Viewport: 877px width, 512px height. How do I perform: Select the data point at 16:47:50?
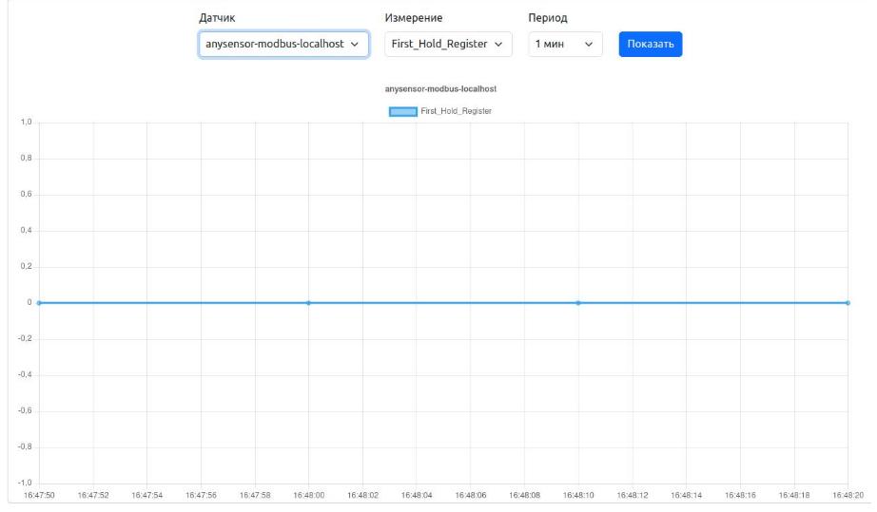(x=38, y=303)
